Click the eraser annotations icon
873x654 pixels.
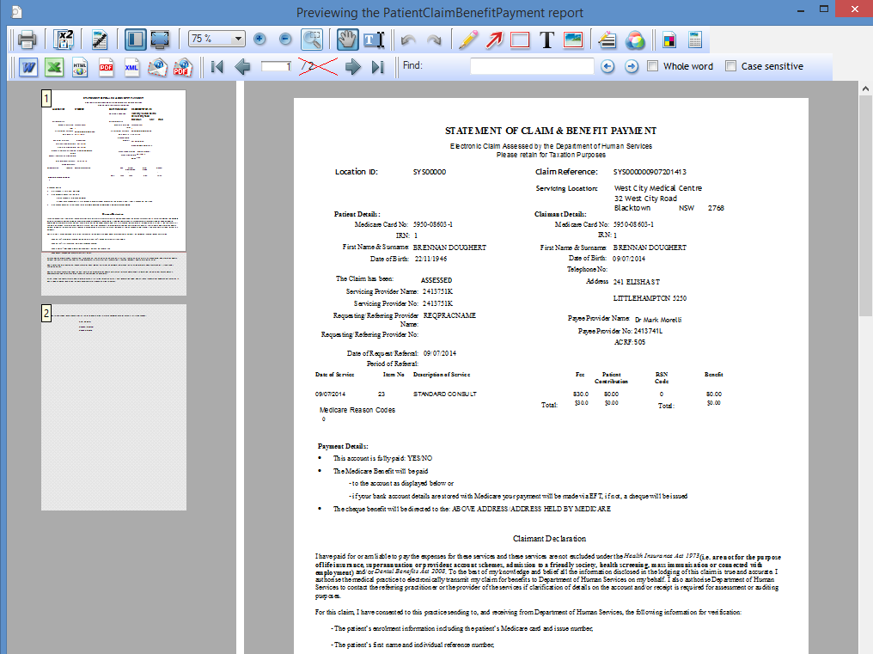coord(607,40)
